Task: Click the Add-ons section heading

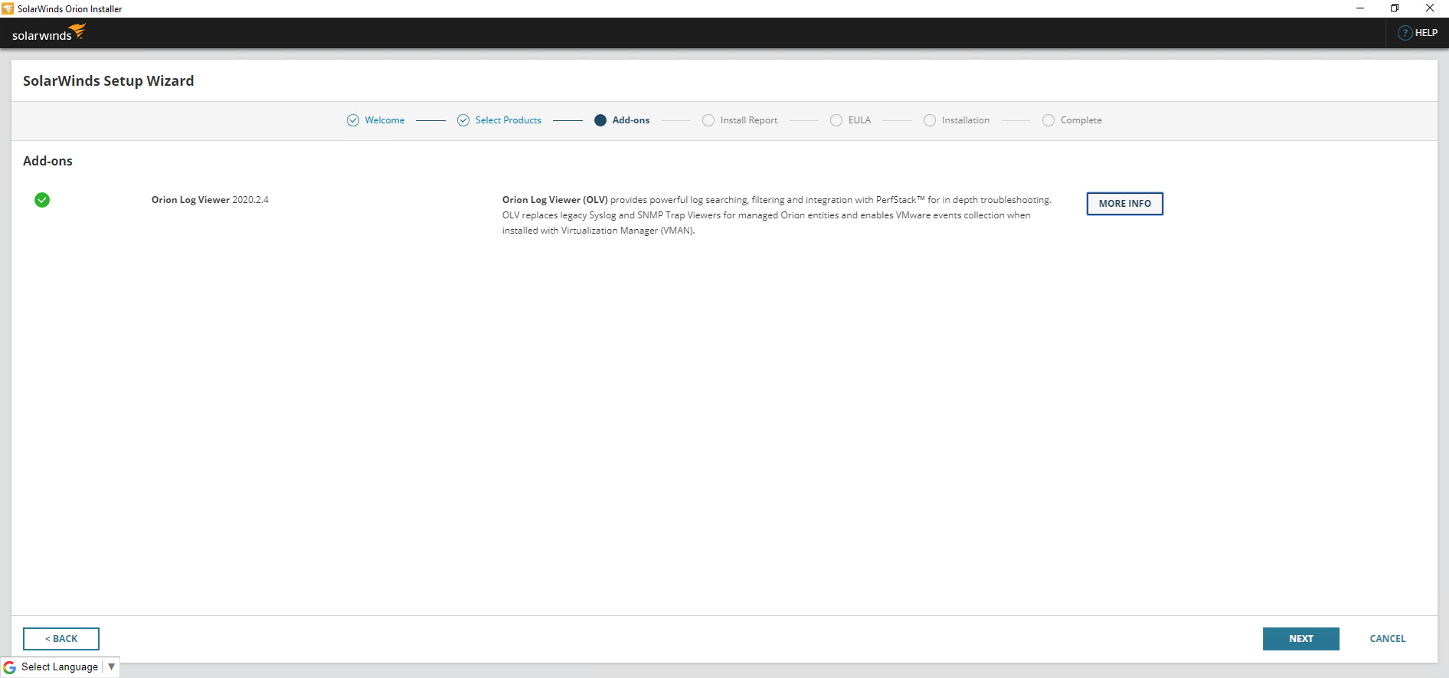Action: pos(47,161)
